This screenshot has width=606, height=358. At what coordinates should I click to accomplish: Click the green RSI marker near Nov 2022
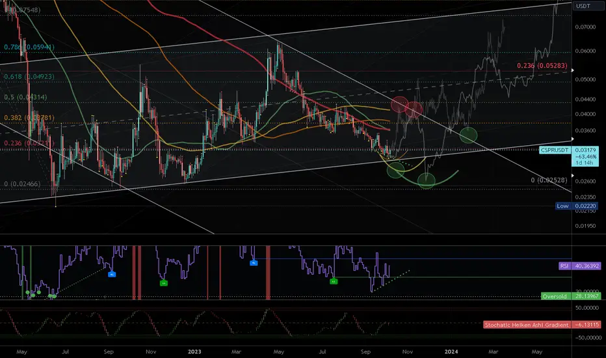[x=164, y=283]
